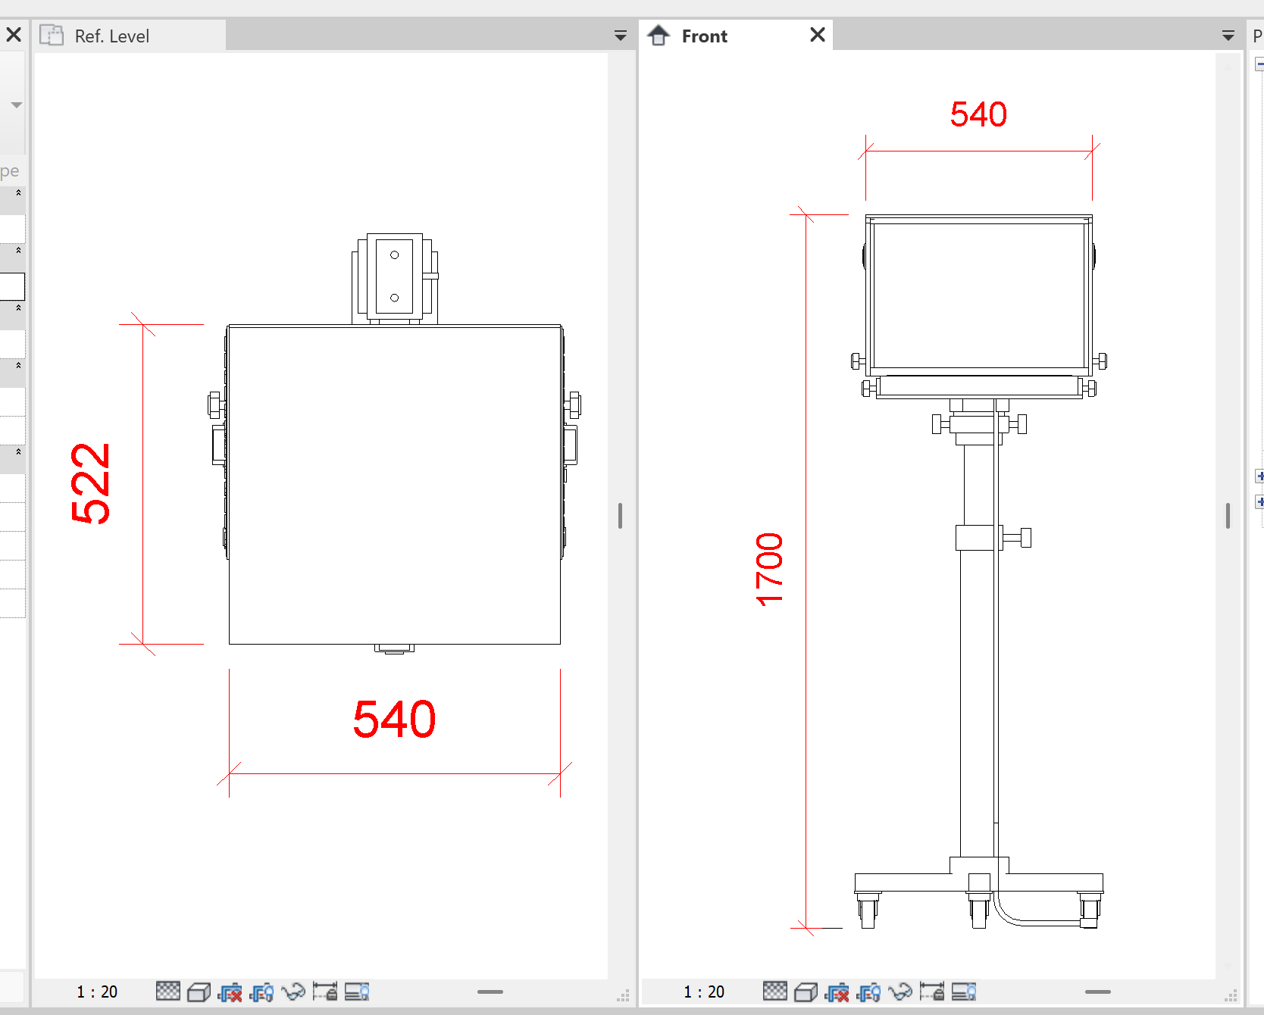Image resolution: width=1264 pixels, height=1015 pixels.
Task: Toggle Crop View in Front view
Action: click(x=837, y=991)
